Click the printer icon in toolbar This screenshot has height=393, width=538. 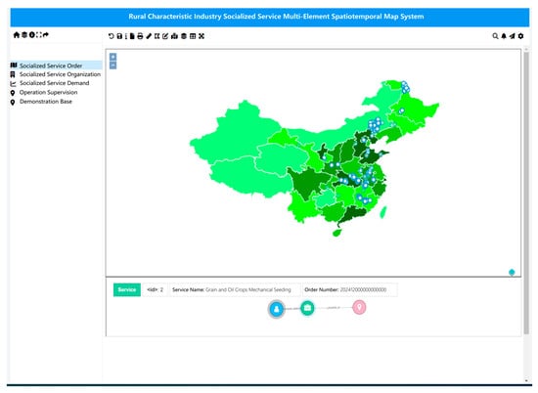point(140,36)
